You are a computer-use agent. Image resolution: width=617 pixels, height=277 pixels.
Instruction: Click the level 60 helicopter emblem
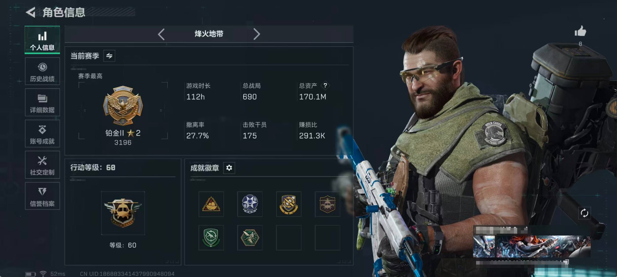click(x=123, y=213)
